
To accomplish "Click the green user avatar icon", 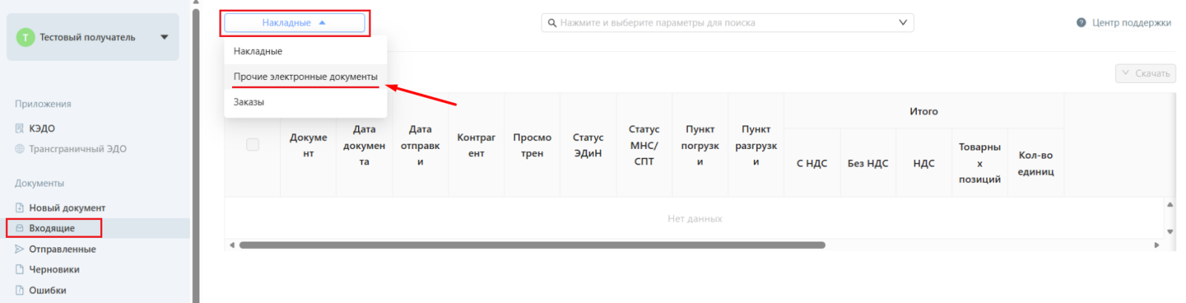I will click(x=25, y=37).
